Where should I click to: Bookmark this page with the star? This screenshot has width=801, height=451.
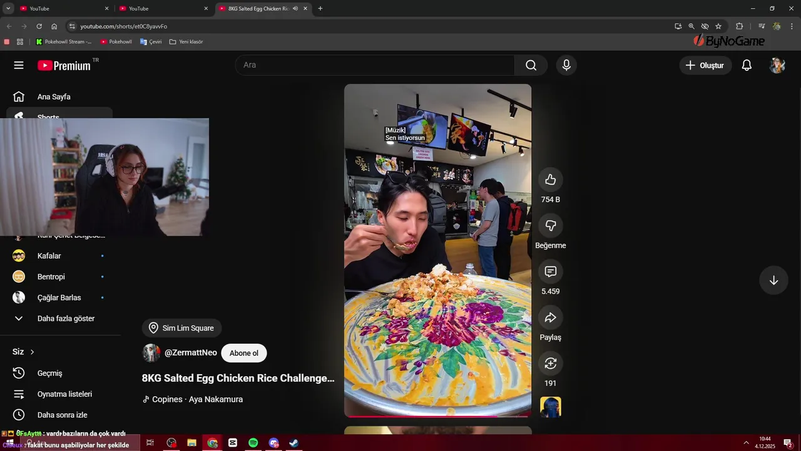[718, 26]
